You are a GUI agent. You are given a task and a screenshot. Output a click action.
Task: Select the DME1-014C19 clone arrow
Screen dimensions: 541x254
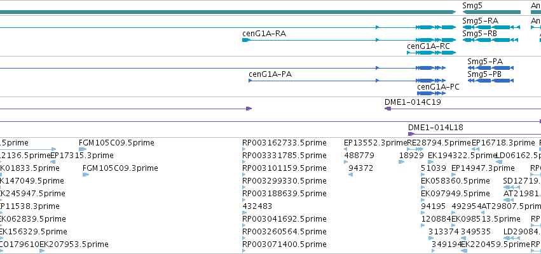(388, 109)
